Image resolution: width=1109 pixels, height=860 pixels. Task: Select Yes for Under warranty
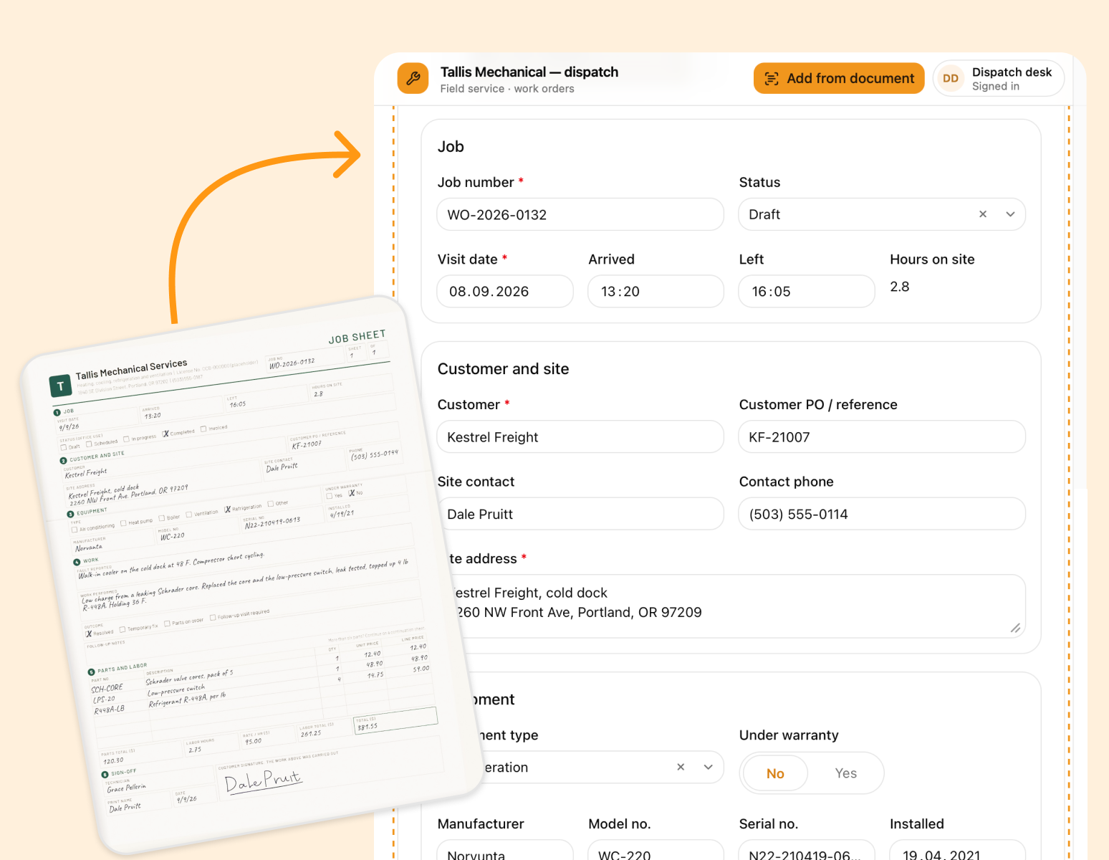[845, 773]
